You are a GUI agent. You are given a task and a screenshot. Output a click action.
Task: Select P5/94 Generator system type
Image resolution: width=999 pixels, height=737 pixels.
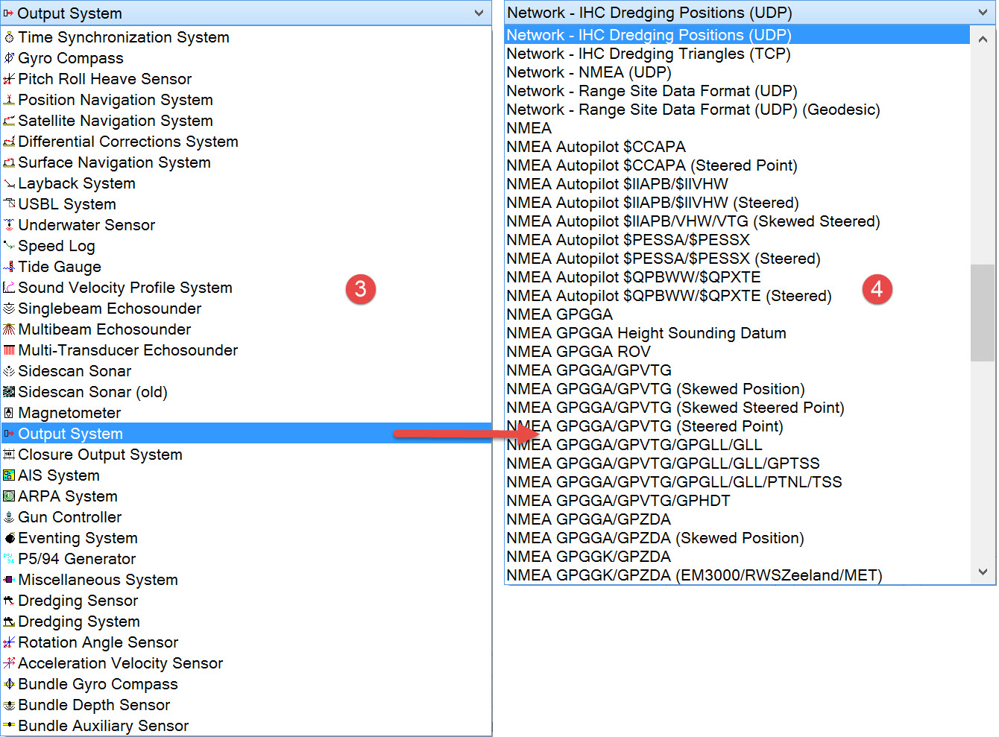[246, 559]
